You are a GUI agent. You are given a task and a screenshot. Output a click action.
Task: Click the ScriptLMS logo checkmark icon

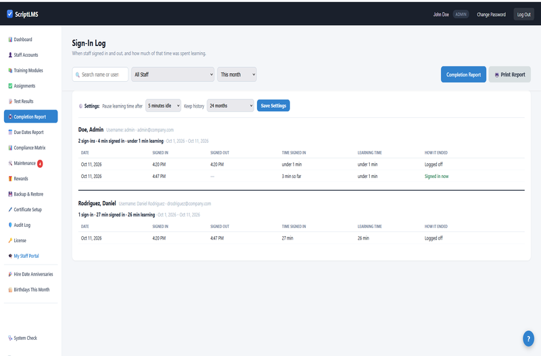pyautogui.click(x=9, y=14)
